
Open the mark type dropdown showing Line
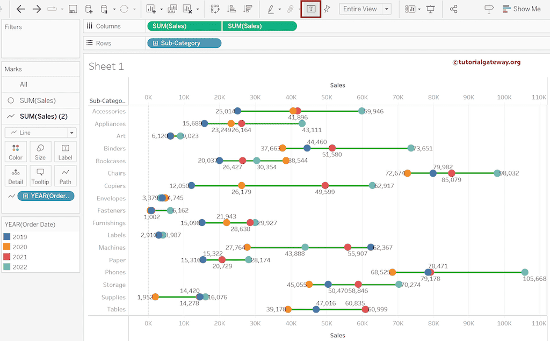coord(40,132)
